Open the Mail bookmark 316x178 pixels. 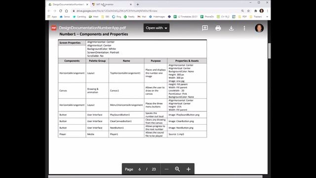142,17
